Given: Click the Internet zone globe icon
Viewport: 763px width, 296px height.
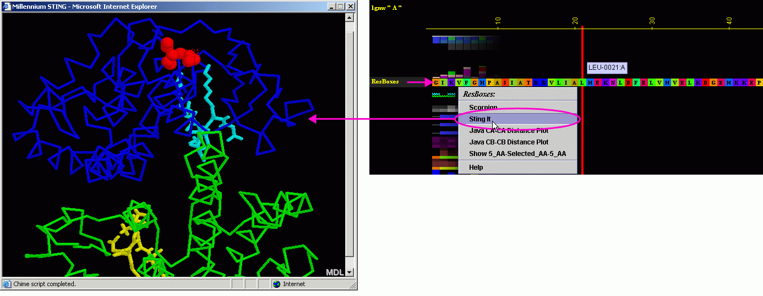Looking at the screenshot, I should [276, 284].
